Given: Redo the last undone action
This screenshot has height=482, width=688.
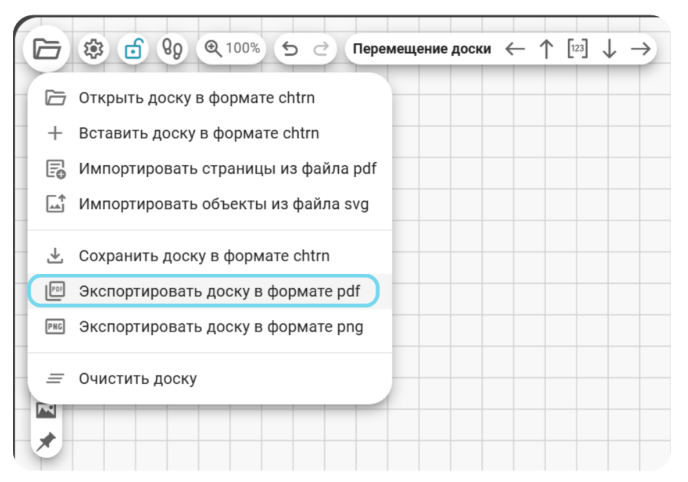Looking at the screenshot, I should click(321, 49).
